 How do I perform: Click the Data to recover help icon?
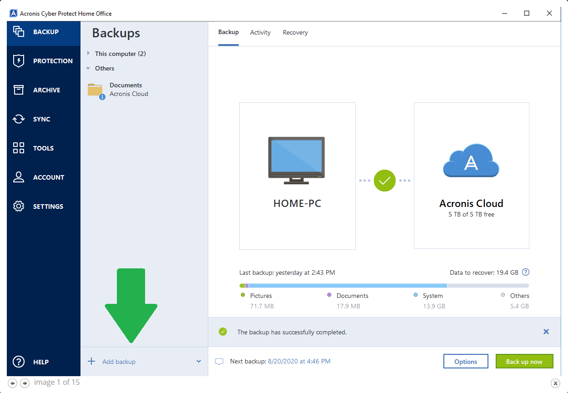pyautogui.click(x=526, y=272)
